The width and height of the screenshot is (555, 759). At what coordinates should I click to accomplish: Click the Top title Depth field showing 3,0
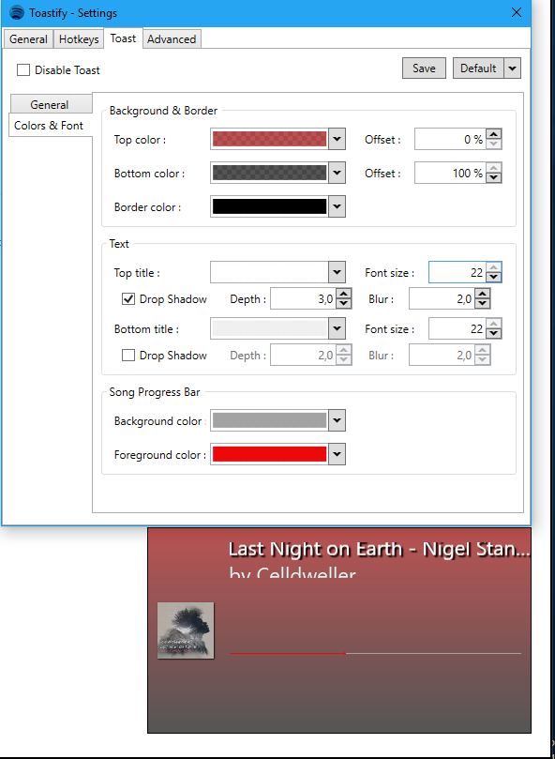pos(303,299)
